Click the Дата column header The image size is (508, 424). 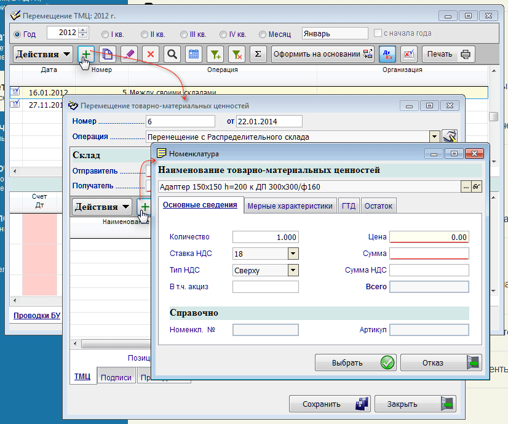pos(49,70)
